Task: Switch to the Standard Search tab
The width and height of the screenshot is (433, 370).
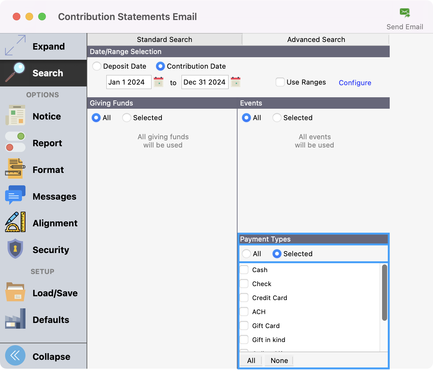Action: [164, 39]
